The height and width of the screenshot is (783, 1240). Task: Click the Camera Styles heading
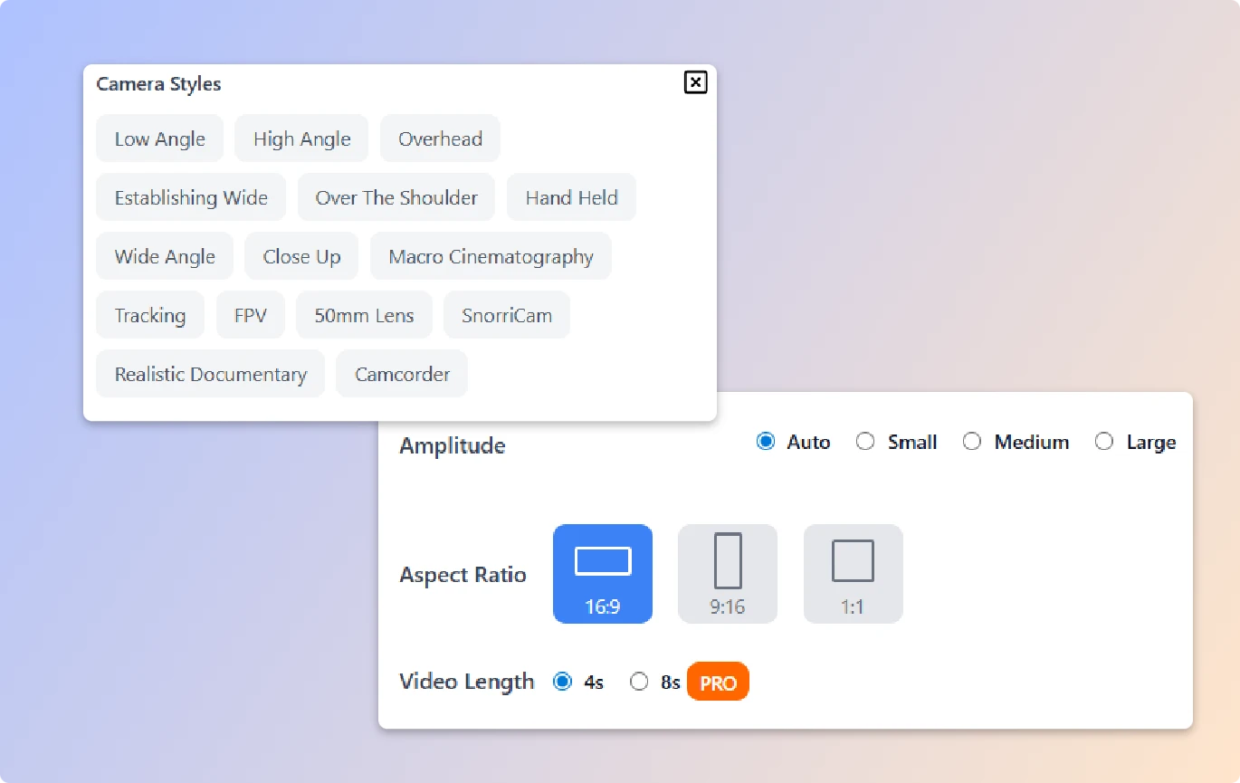click(x=159, y=84)
